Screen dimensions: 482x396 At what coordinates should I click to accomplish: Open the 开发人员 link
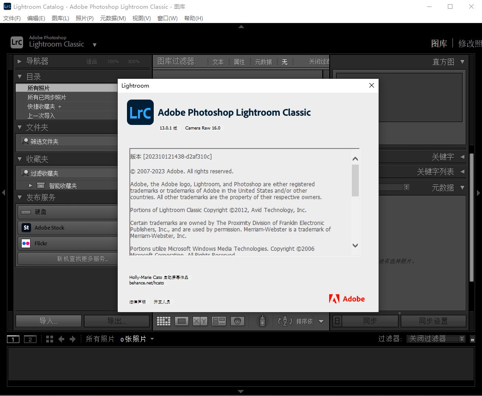click(162, 302)
